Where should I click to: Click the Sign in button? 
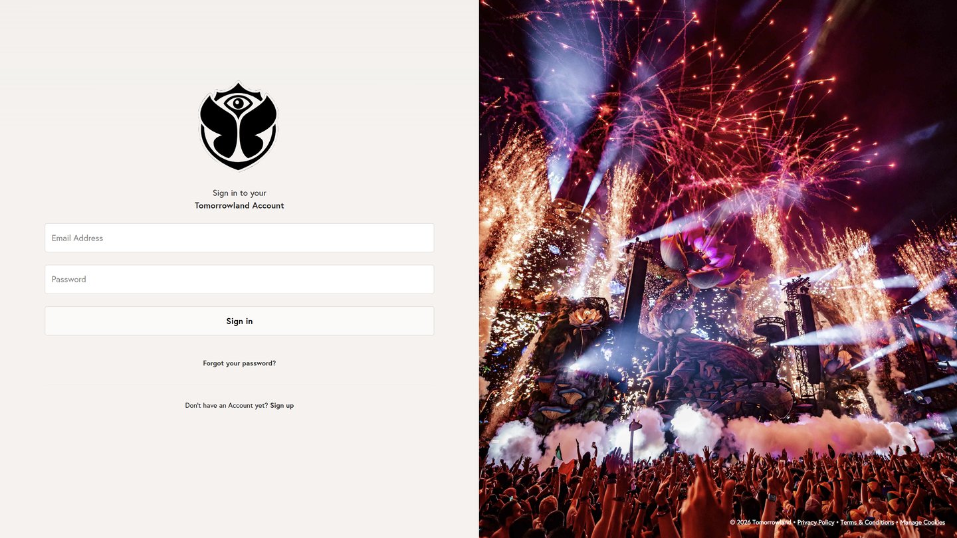click(239, 321)
